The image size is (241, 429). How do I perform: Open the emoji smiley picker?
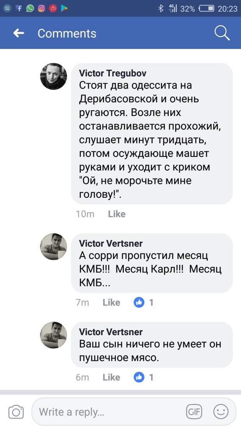[x=221, y=411]
